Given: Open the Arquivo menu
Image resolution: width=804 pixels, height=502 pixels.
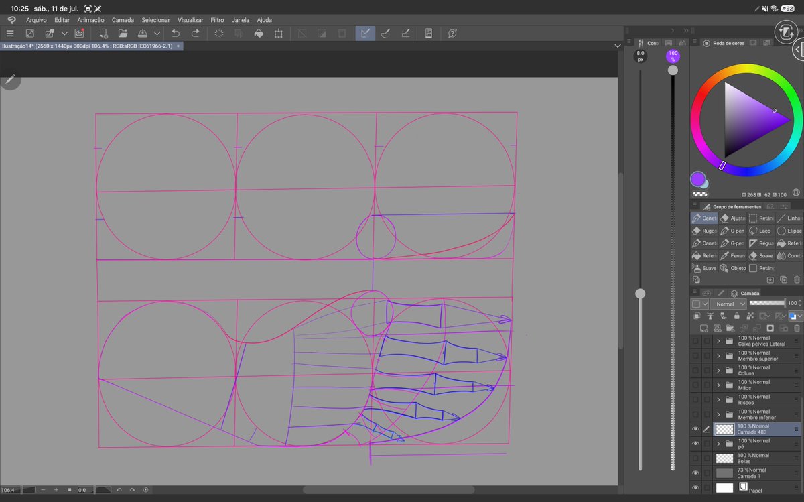Looking at the screenshot, I should tap(36, 20).
